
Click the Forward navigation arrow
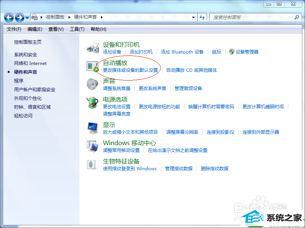pyautogui.click(x=20, y=17)
